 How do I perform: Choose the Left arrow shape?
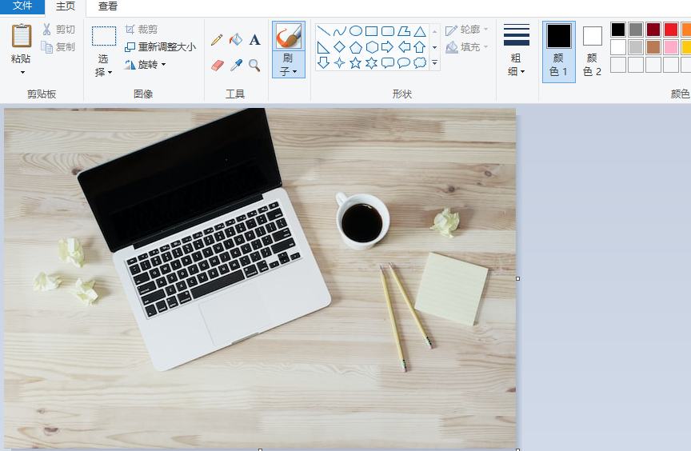[x=404, y=46]
